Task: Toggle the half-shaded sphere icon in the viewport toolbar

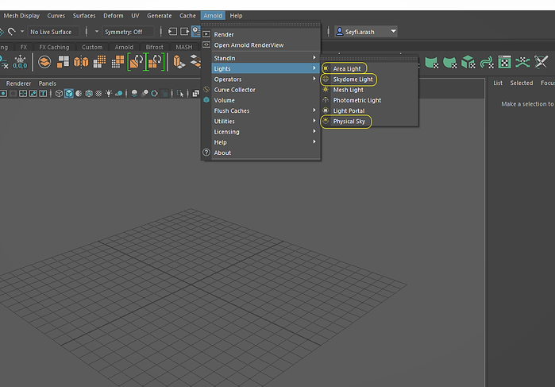Action: [79, 93]
